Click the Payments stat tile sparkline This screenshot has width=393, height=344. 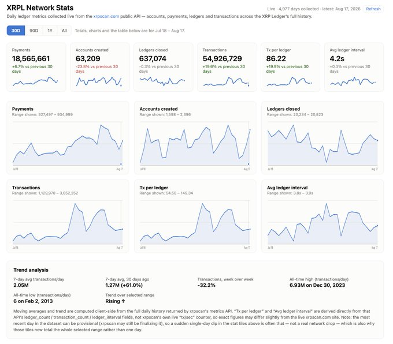[35, 81]
